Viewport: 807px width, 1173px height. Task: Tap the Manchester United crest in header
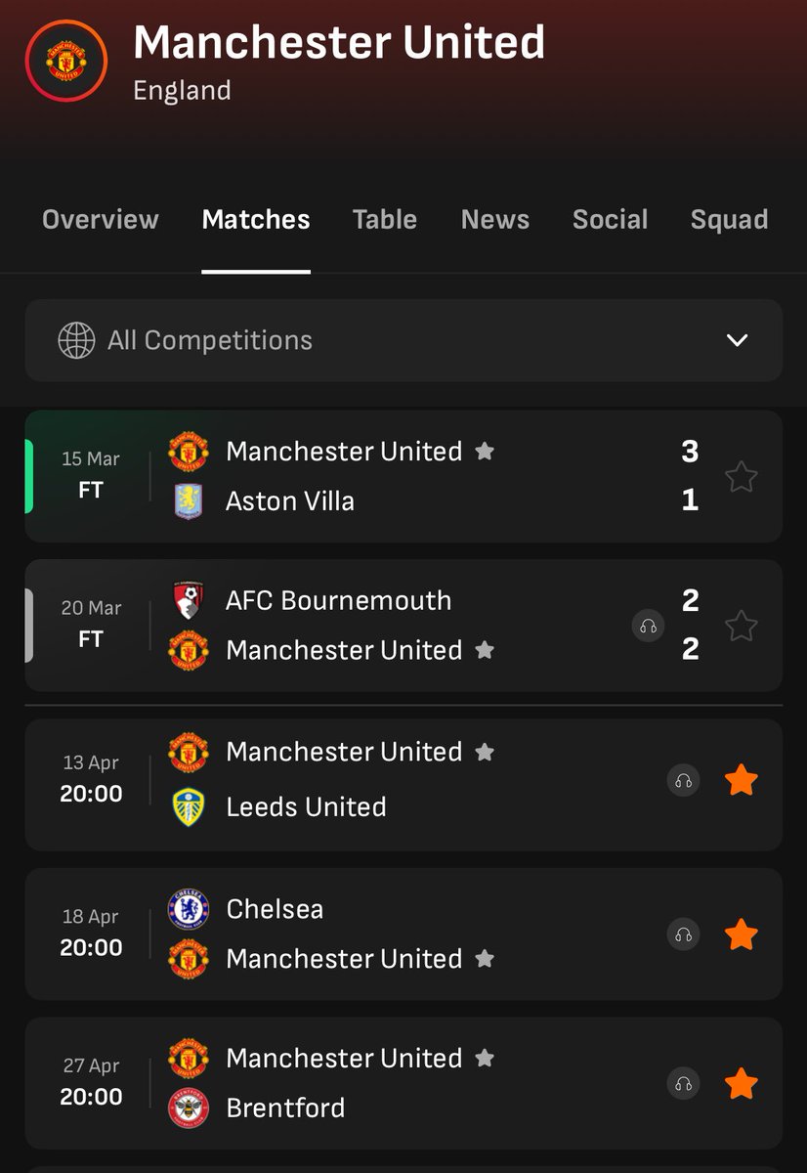pos(66,61)
